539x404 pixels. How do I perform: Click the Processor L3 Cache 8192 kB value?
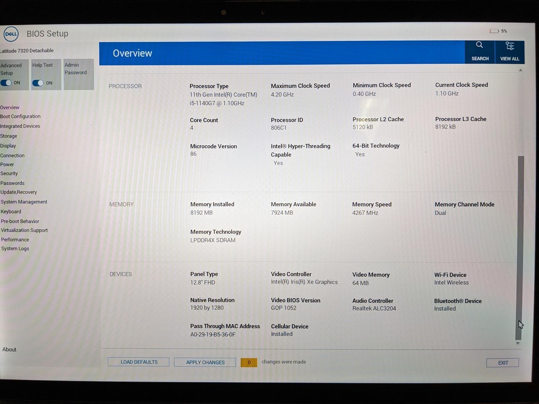[x=445, y=127]
